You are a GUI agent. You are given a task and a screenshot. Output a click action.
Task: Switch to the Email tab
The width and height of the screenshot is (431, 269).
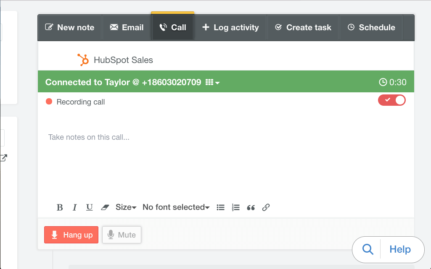pyautogui.click(x=126, y=27)
